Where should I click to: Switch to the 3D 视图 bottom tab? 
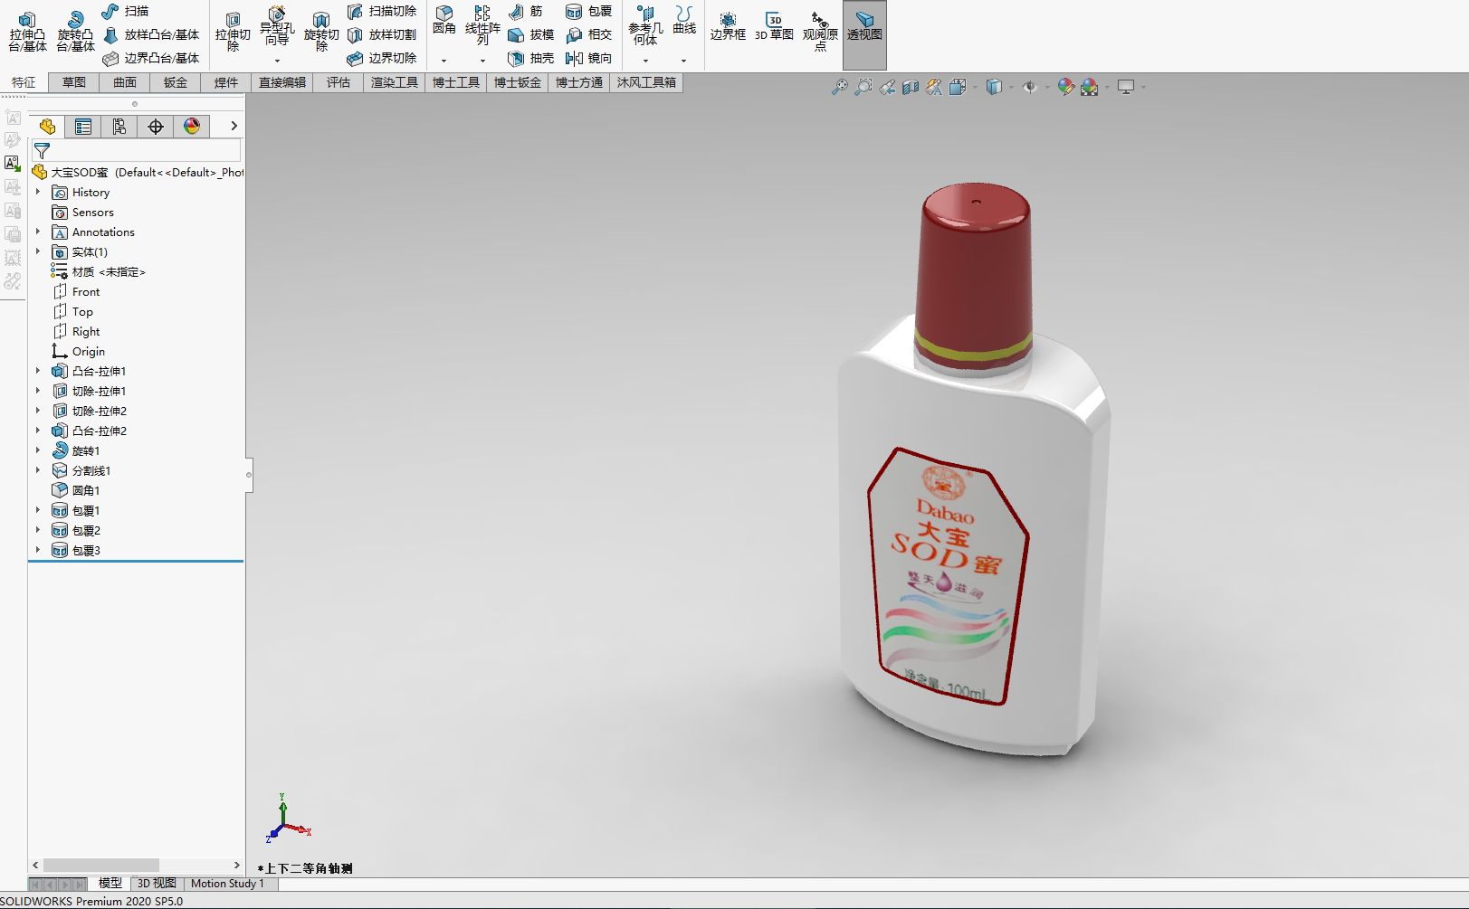(157, 884)
